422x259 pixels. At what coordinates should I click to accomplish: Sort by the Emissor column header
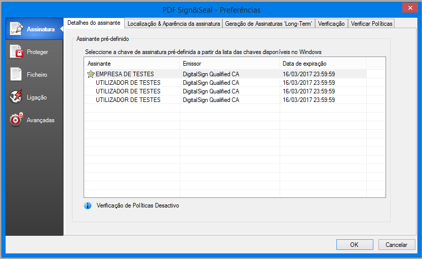click(x=229, y=64)
